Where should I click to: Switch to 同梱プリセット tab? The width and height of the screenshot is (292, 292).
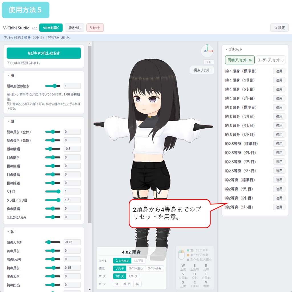(240, 60)
